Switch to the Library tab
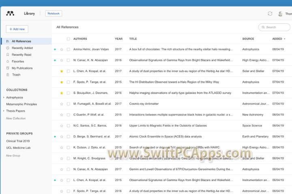Viewport: 292px width, 194px height. coord(29,13)
